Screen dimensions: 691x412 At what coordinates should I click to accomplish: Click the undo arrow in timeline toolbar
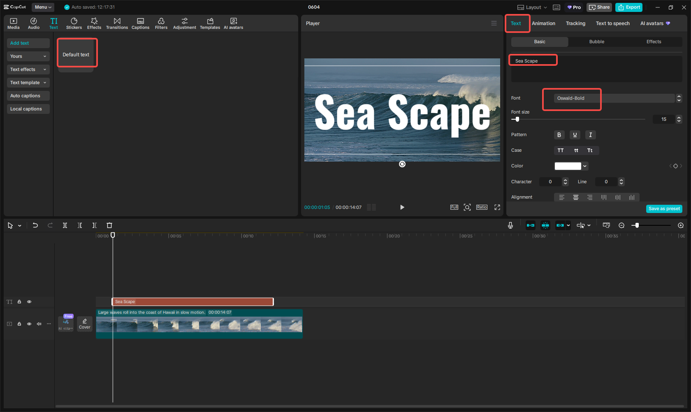point(35,225)
